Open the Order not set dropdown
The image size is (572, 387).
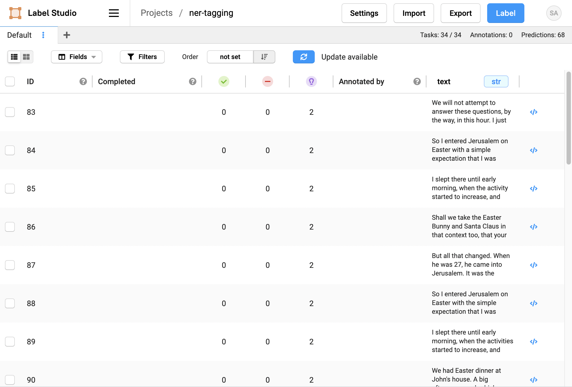click(x=230, y=57)
